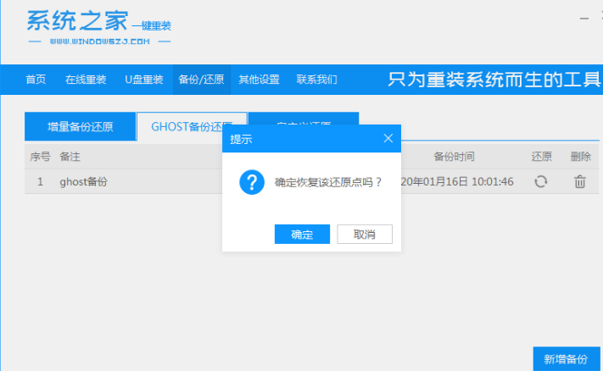The image size is (603, 371).
Task: Open the 在线重装 menu item
Action: (86, 80)
